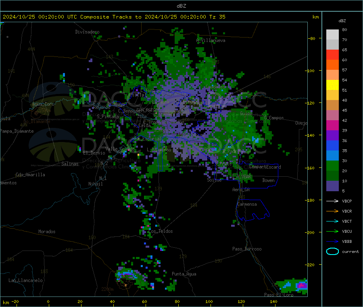Click the Punta_Agua map label

(184, 274)
